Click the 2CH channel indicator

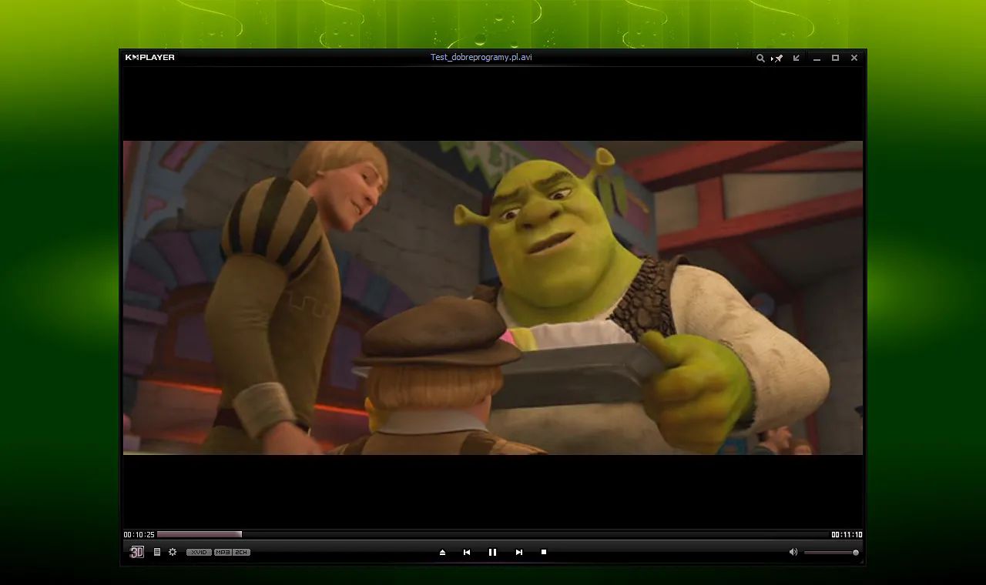tap(240, 552)
